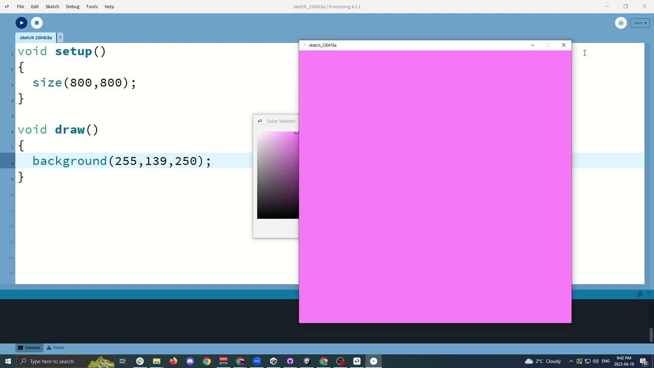Open the network icon in system tray
The image size is (654, 368).
coord(587,361)
